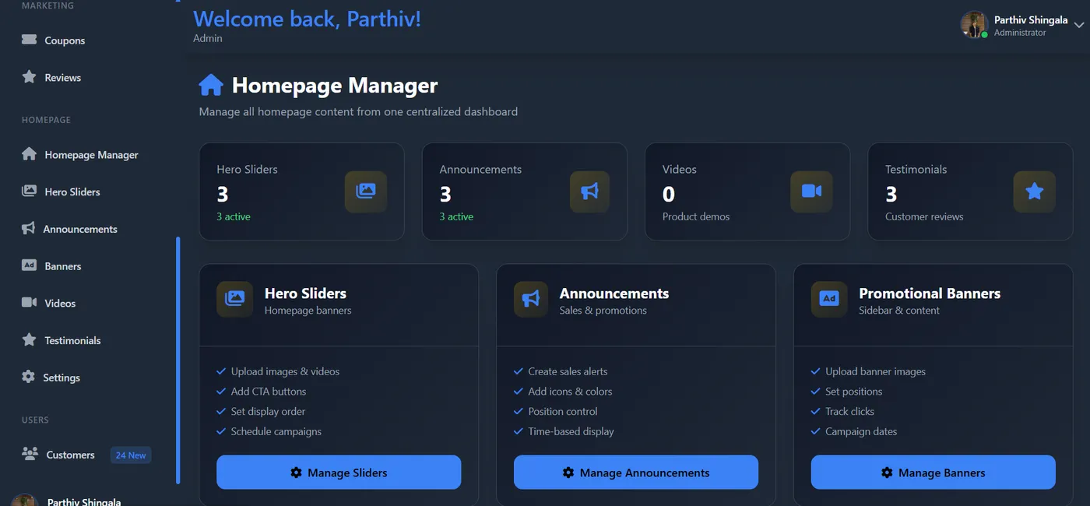Click the Product demos label

696,216
